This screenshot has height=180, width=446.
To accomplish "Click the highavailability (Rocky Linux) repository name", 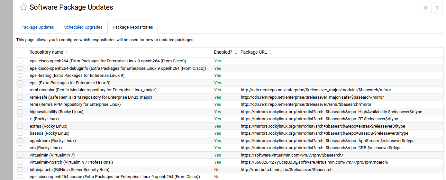I will pyautogui.click(x=56, y=112).
